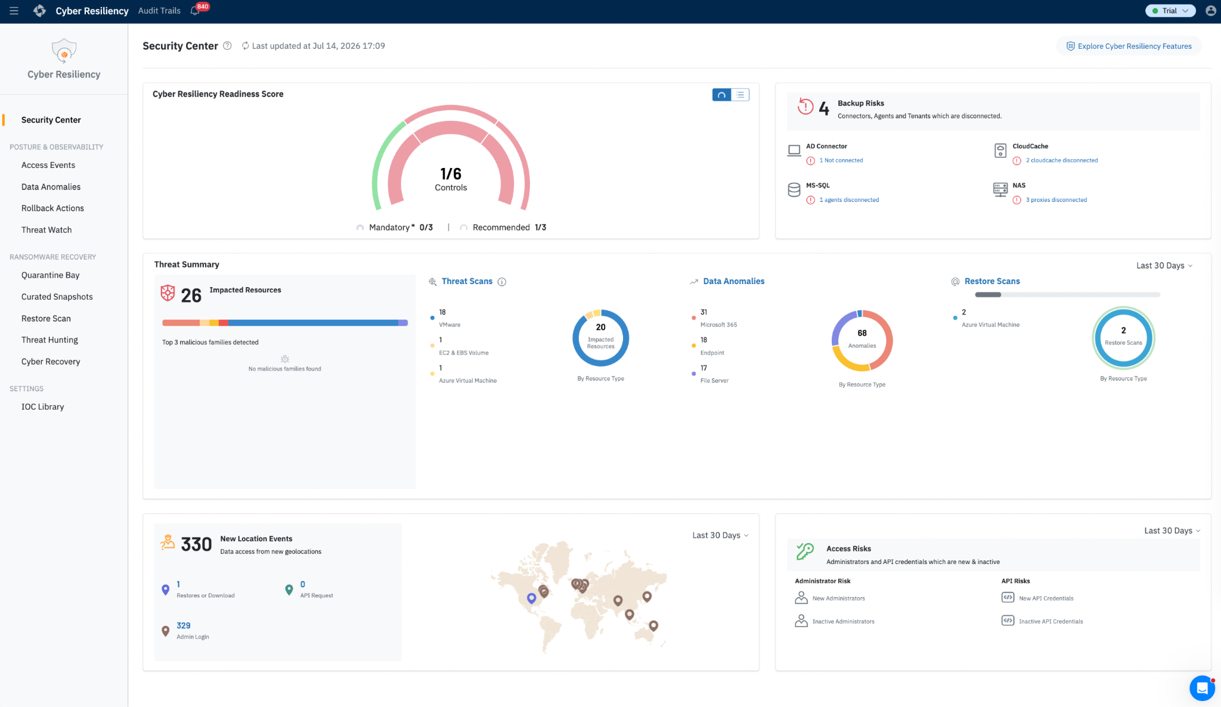This screenshot has width=1221, height=707.
Task: Click the Restore Scans horizontal scrollbar
Action: pos(988,295)
